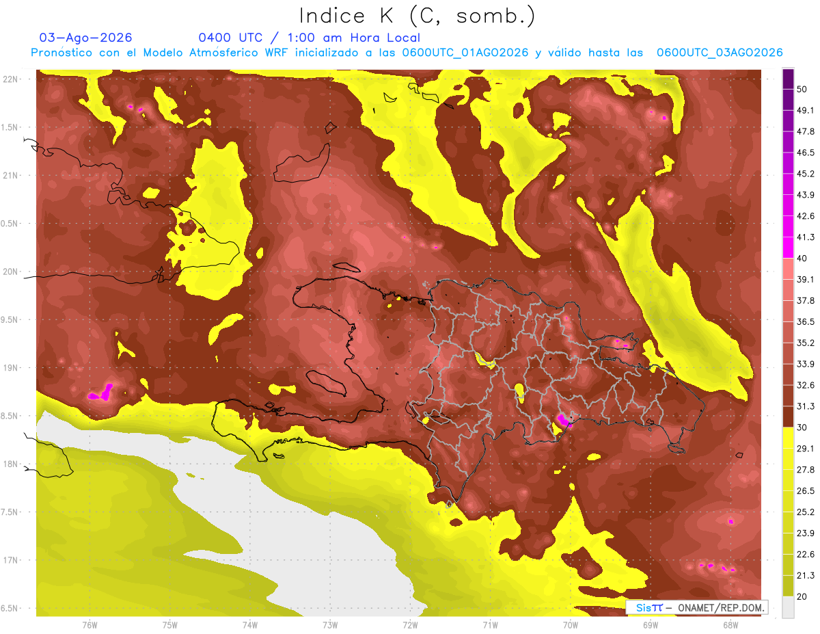
Task: Select the date label "03-Ago-2026"
Action: click(x=86, y=37)
